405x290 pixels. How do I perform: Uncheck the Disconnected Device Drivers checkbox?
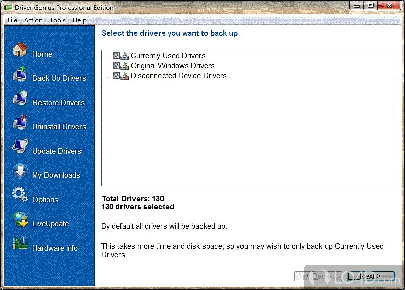tap(116, 75)
